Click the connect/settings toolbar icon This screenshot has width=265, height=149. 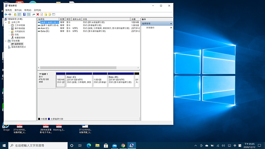coord(33,14)
